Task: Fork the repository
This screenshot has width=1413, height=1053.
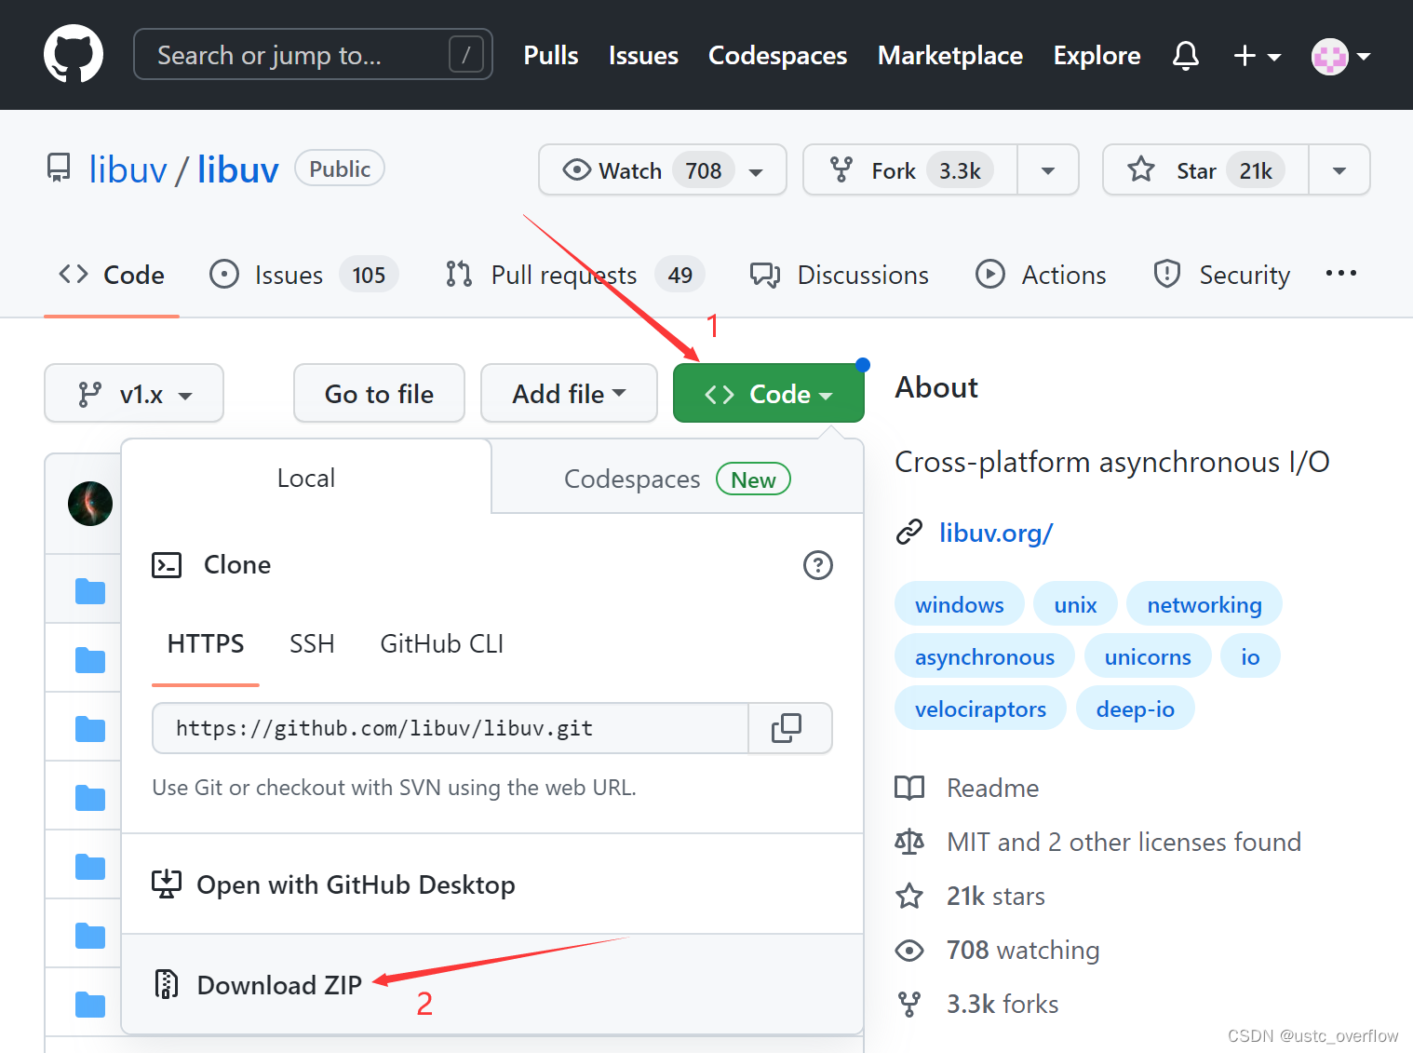Action: coord(910,170)
